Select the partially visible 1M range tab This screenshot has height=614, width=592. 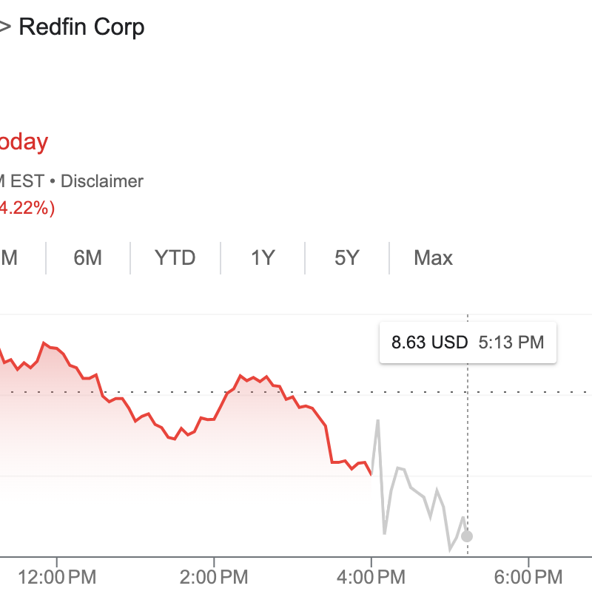tap(9, 258)
